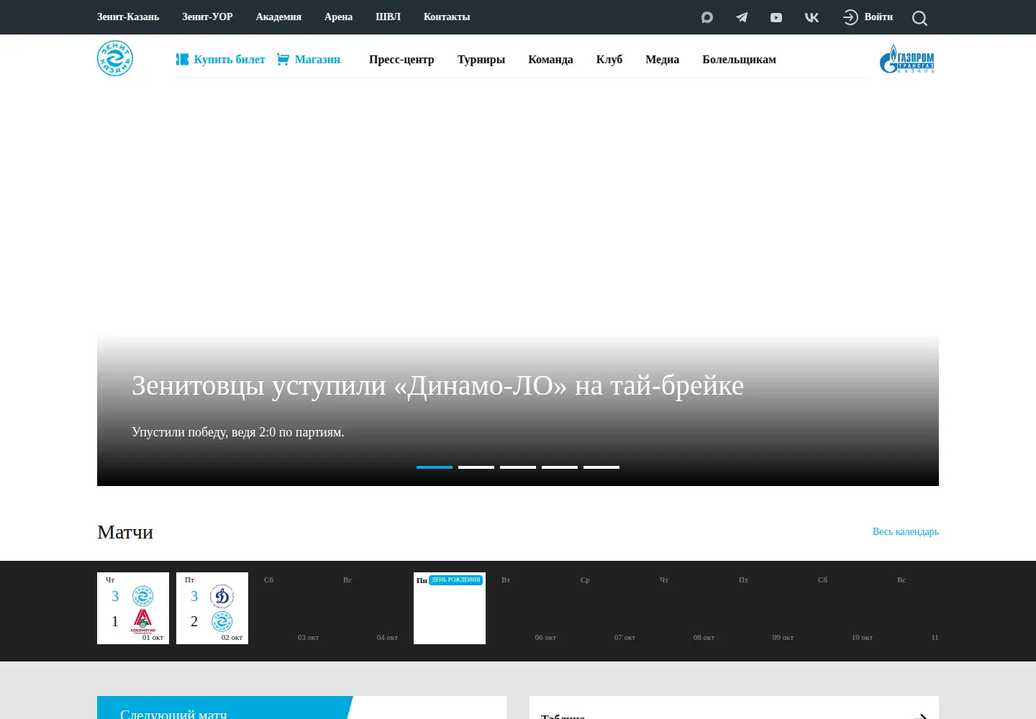Open the Telegram channel icon
The height and width of the screenshot is (719, 1036).
[742, 17]
